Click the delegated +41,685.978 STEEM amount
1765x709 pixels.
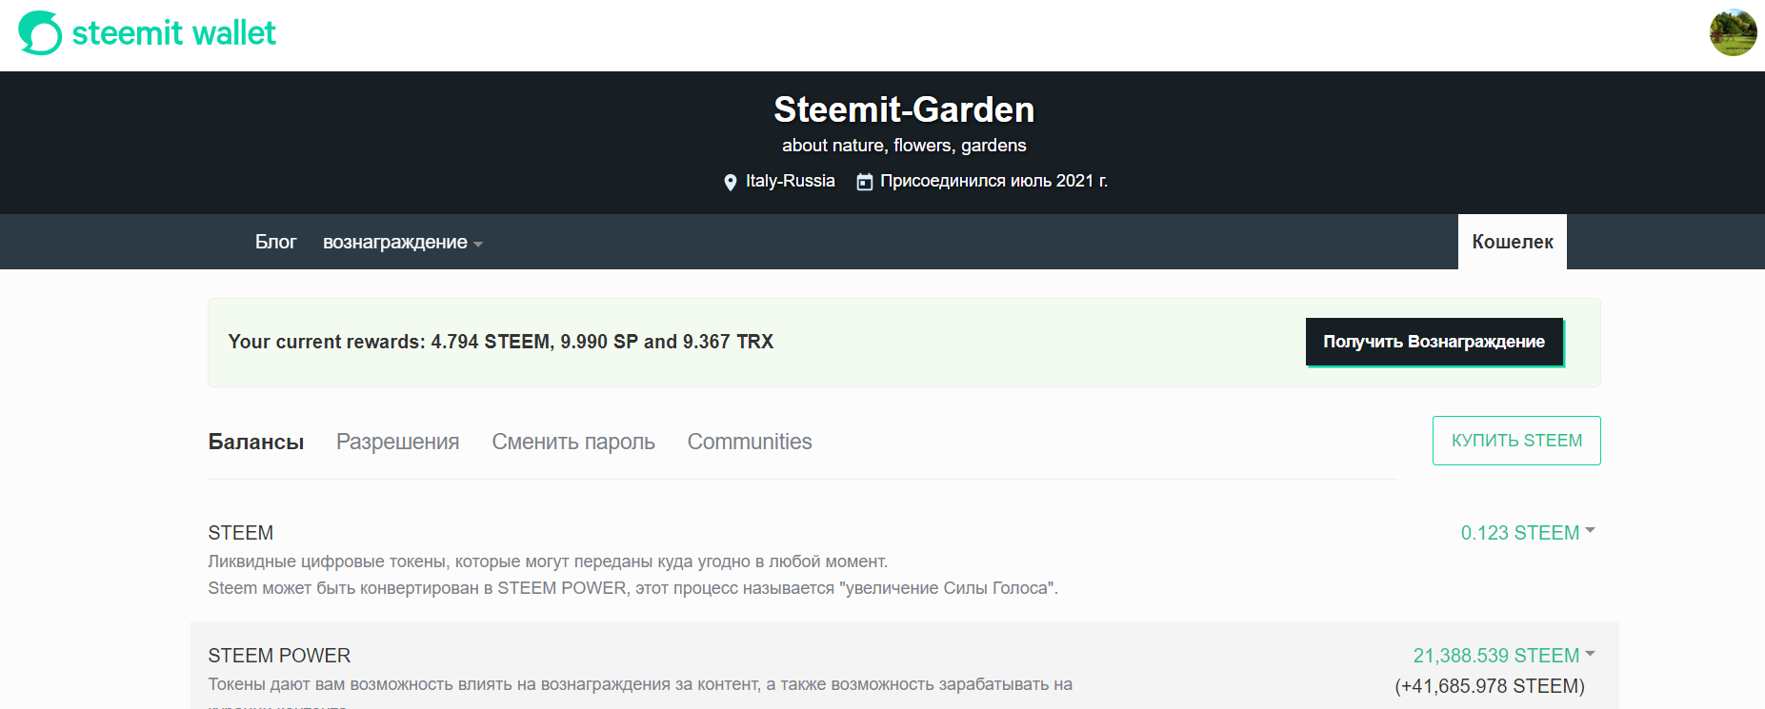pyautogui.click(x=1490, y=686)
